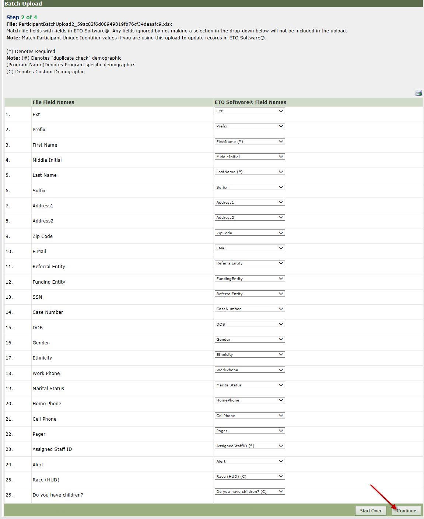Click the print icon above the table

point(418,93)
